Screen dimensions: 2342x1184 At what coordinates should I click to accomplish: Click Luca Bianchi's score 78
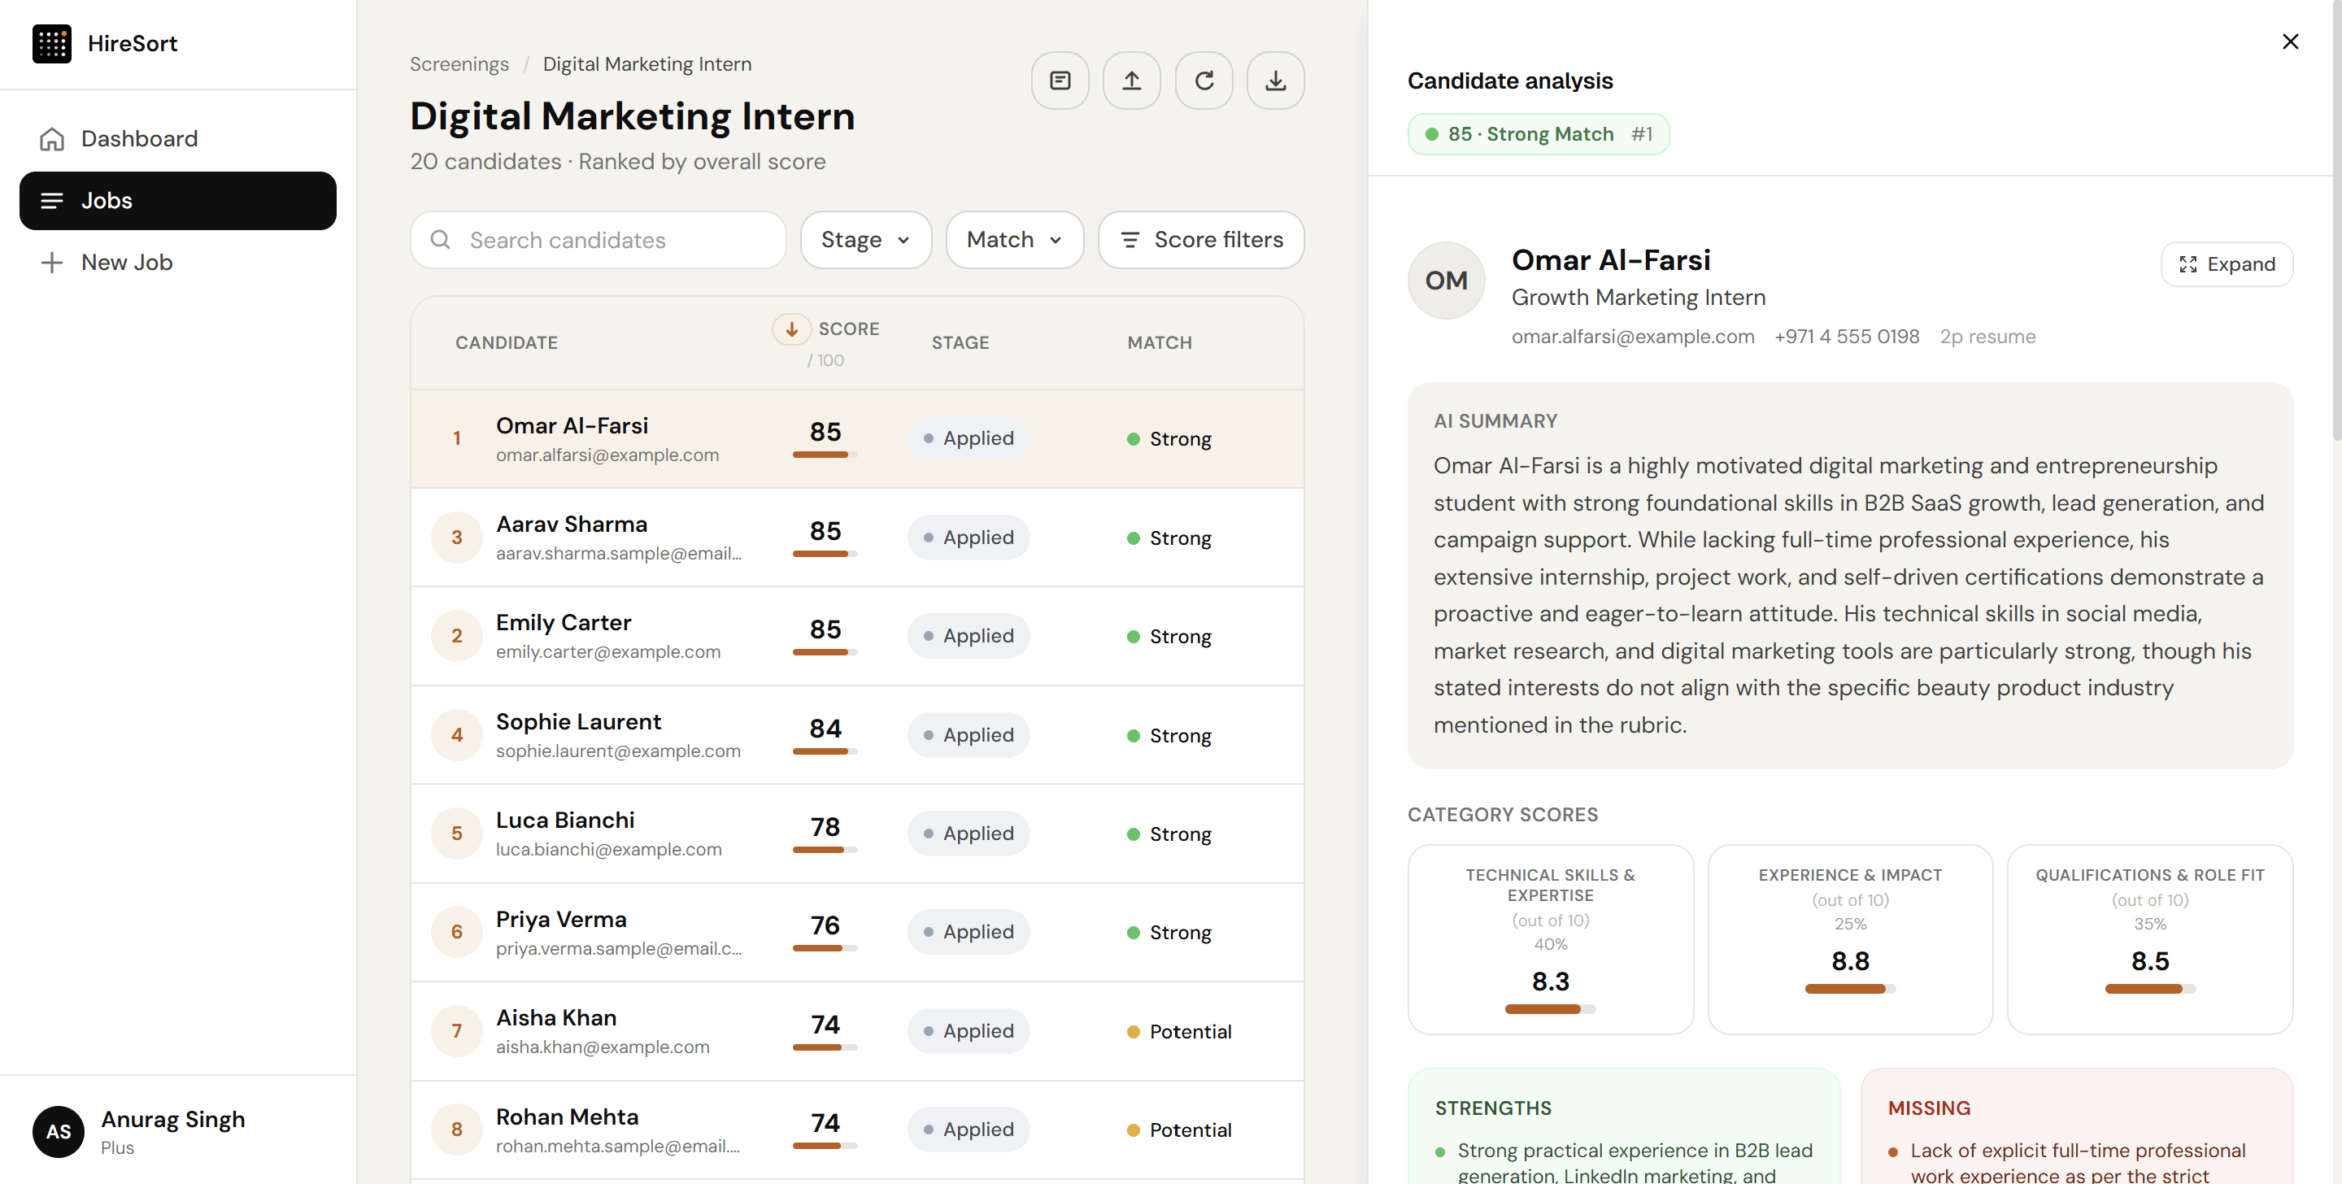click(x=825, y=827)
